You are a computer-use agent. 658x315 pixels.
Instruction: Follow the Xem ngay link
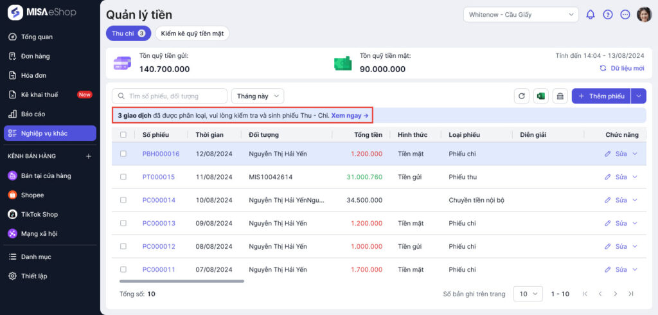(x=350, y=116)
